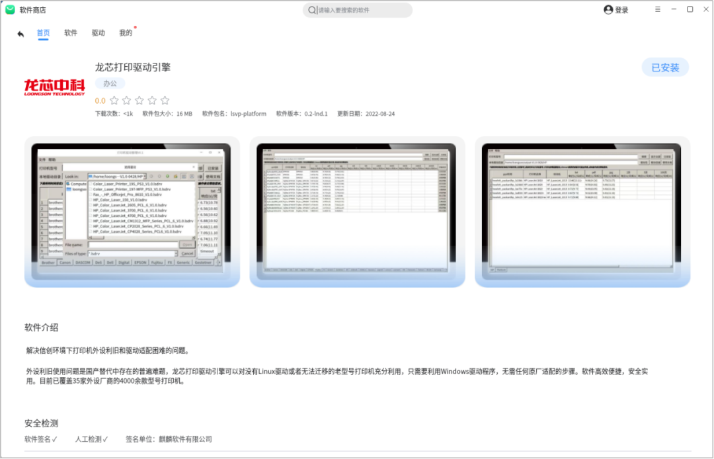Viewport: 714px width, 459px height.
Task: Click the 办公 category tag
Action: click(110, 83)
